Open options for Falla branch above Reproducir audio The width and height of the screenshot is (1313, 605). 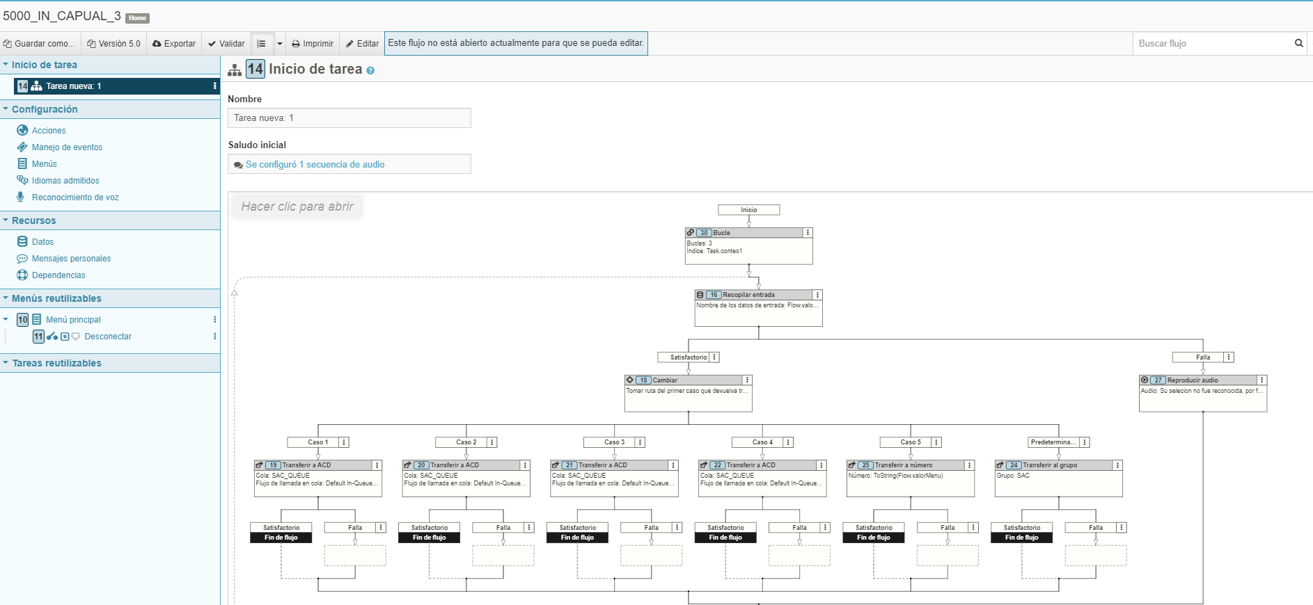[1229, 357]
